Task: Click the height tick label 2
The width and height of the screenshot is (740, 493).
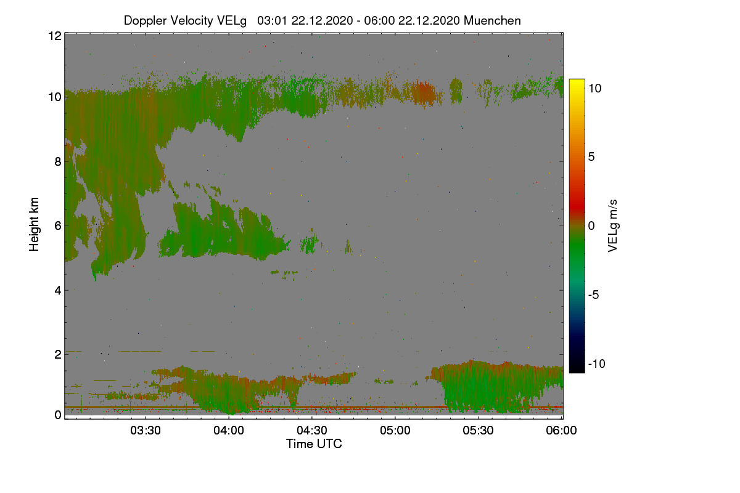Action: [58, 354]
